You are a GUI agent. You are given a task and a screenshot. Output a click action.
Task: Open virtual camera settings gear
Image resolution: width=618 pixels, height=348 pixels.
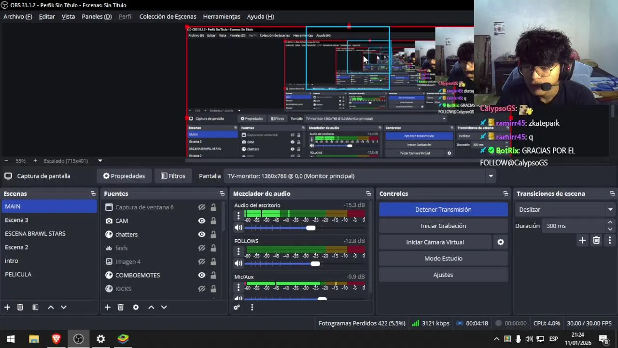[x=501, y=242]
